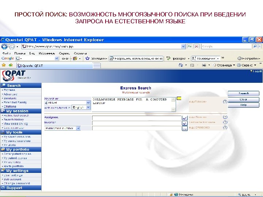Click the Google toolbar spell check icon
Image resolution: width=263 pixels, height=197 pixels.
click(168, 58)
